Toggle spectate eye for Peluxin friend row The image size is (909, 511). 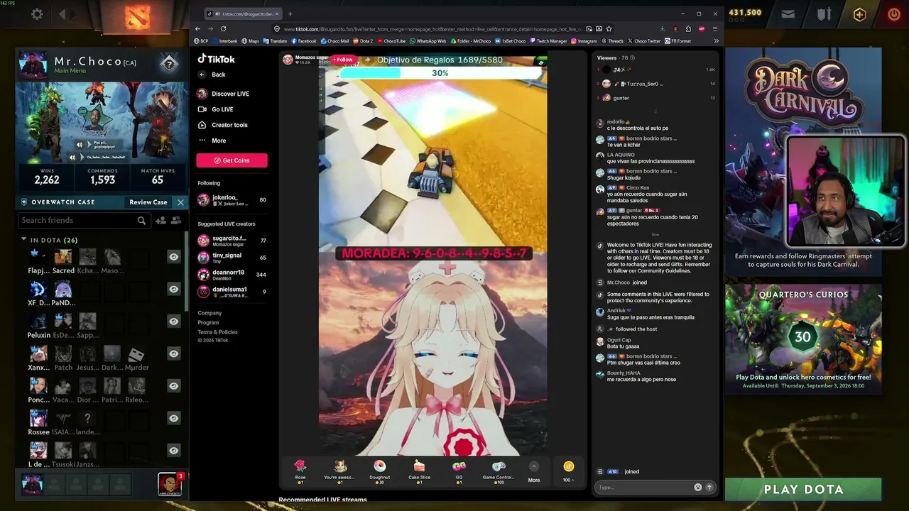click(x=173, y=322)
